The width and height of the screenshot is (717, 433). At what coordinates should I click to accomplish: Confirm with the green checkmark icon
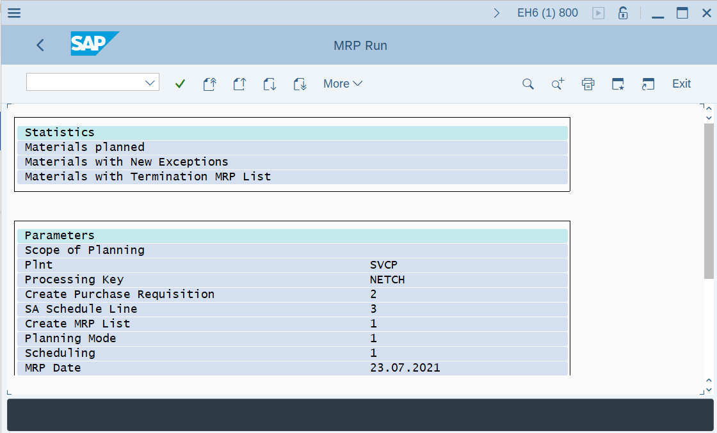[x=180, y=83]
